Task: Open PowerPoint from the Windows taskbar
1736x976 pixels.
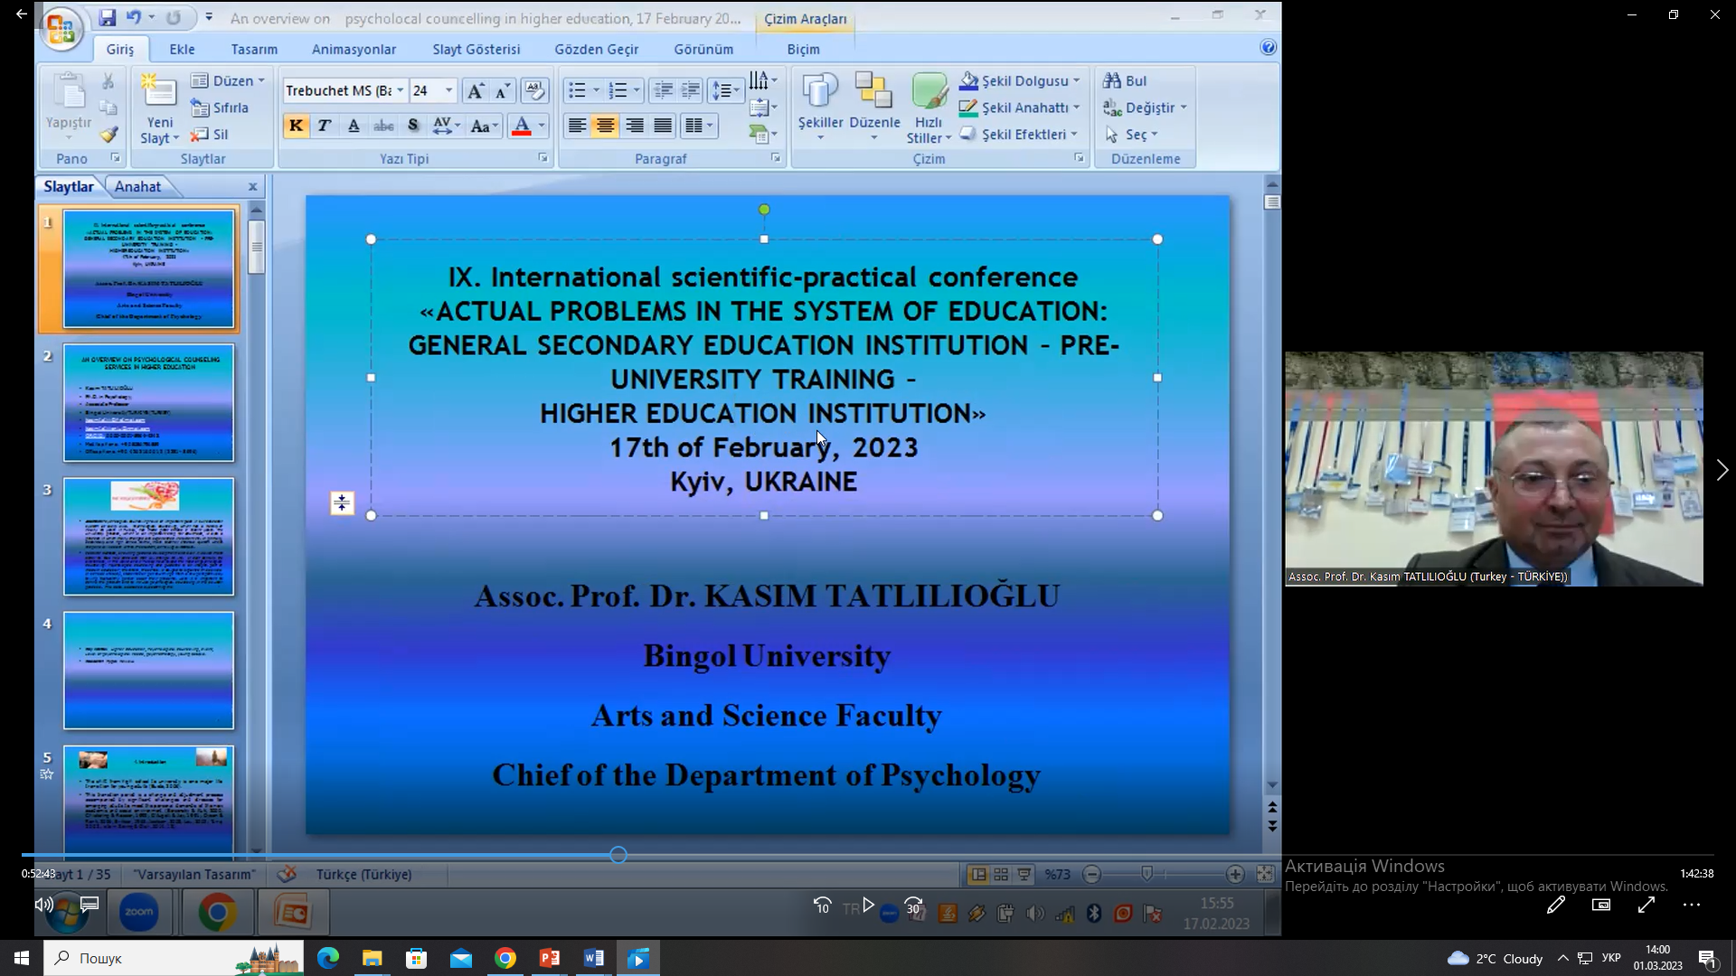Action: 550,958
